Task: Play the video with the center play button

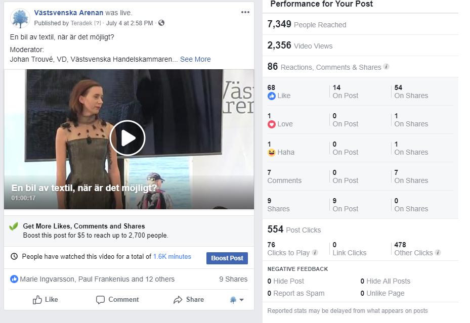Action: coord(127,138)
